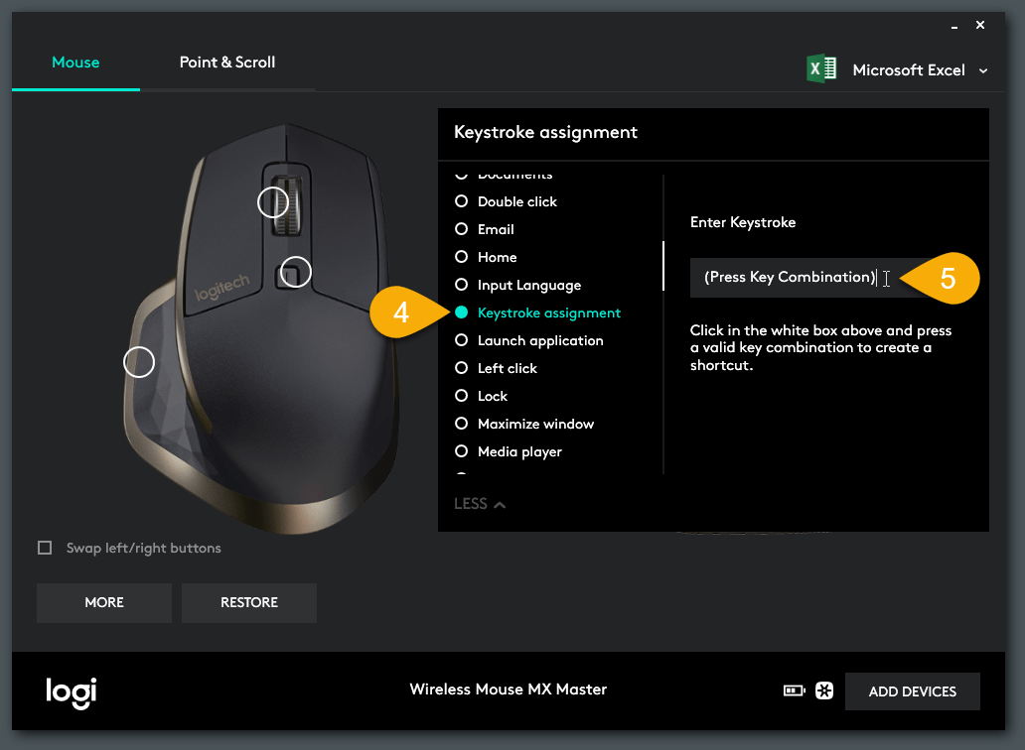Click the Microsoft Excel application icon
This screenshot has width=1025, height=750.
click(x=820, y=69)
